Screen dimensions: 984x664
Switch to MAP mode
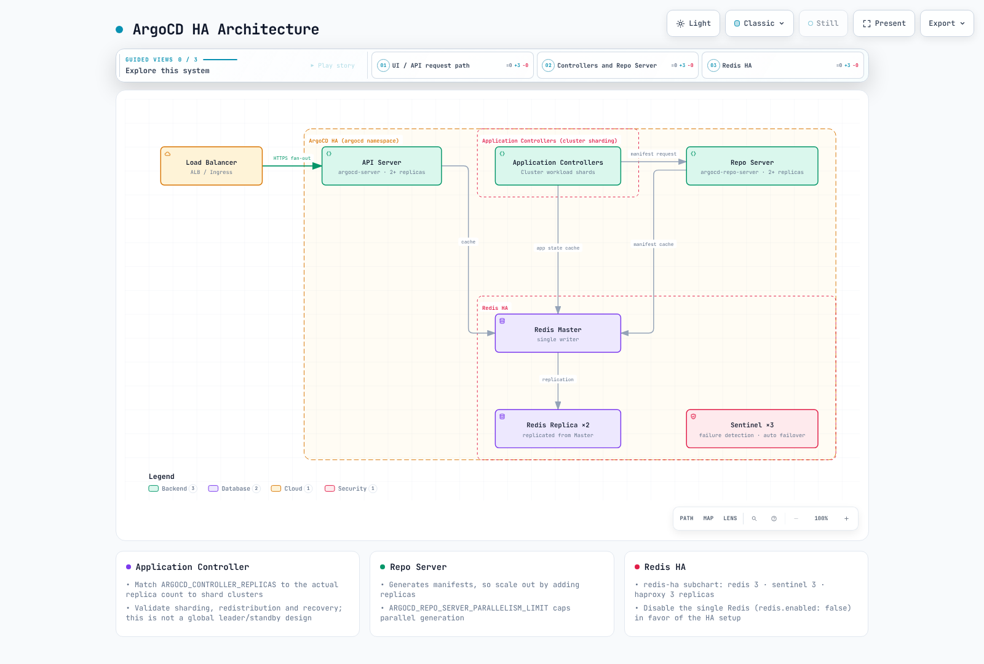click(x=708, y=518)
